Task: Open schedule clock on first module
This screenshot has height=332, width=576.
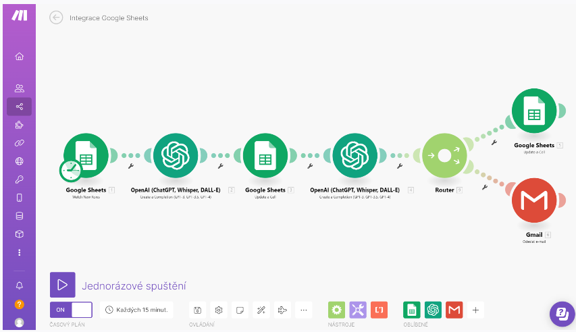Action: point(71,171)
